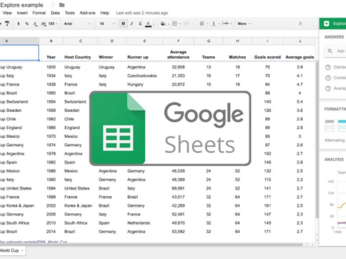Screen dimensions: 346x259
Task: Select column header B
Action: coord(51,41)
